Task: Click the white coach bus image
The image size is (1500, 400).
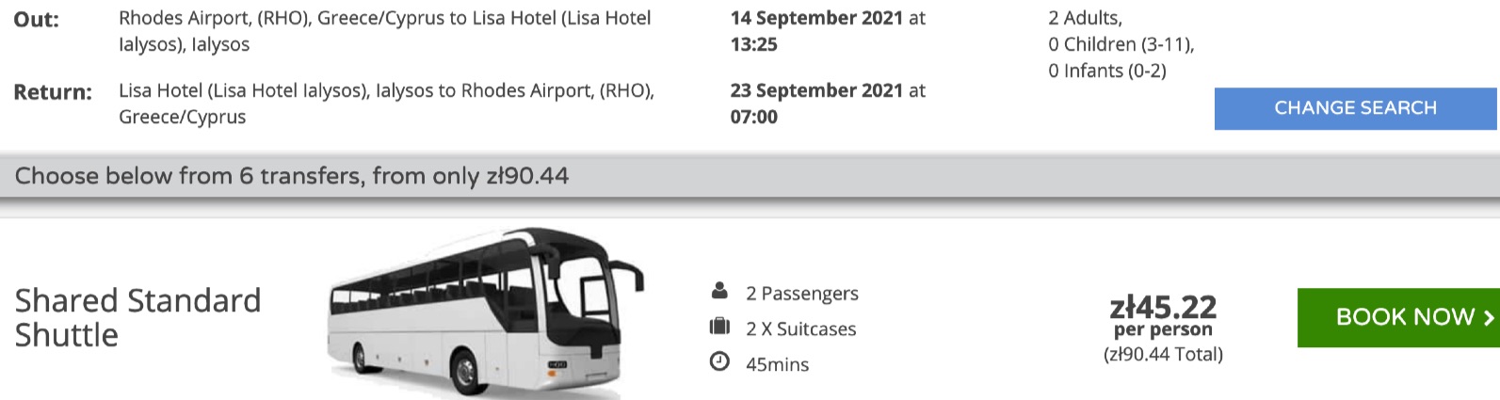Action: pyautogui.click(x=485, y=313)
